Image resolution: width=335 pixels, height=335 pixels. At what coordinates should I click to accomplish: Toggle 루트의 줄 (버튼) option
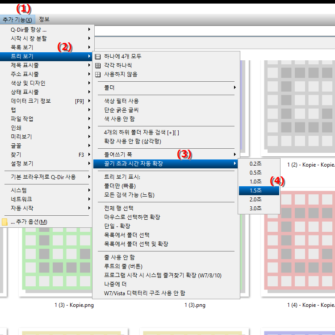click(166, 266)
